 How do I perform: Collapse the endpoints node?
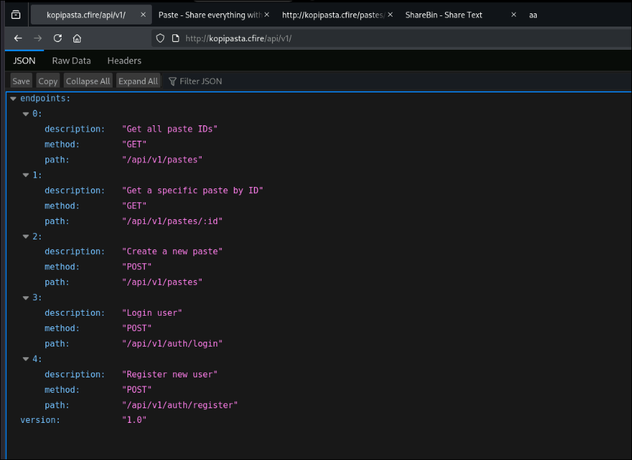click(x=13, y=98)
